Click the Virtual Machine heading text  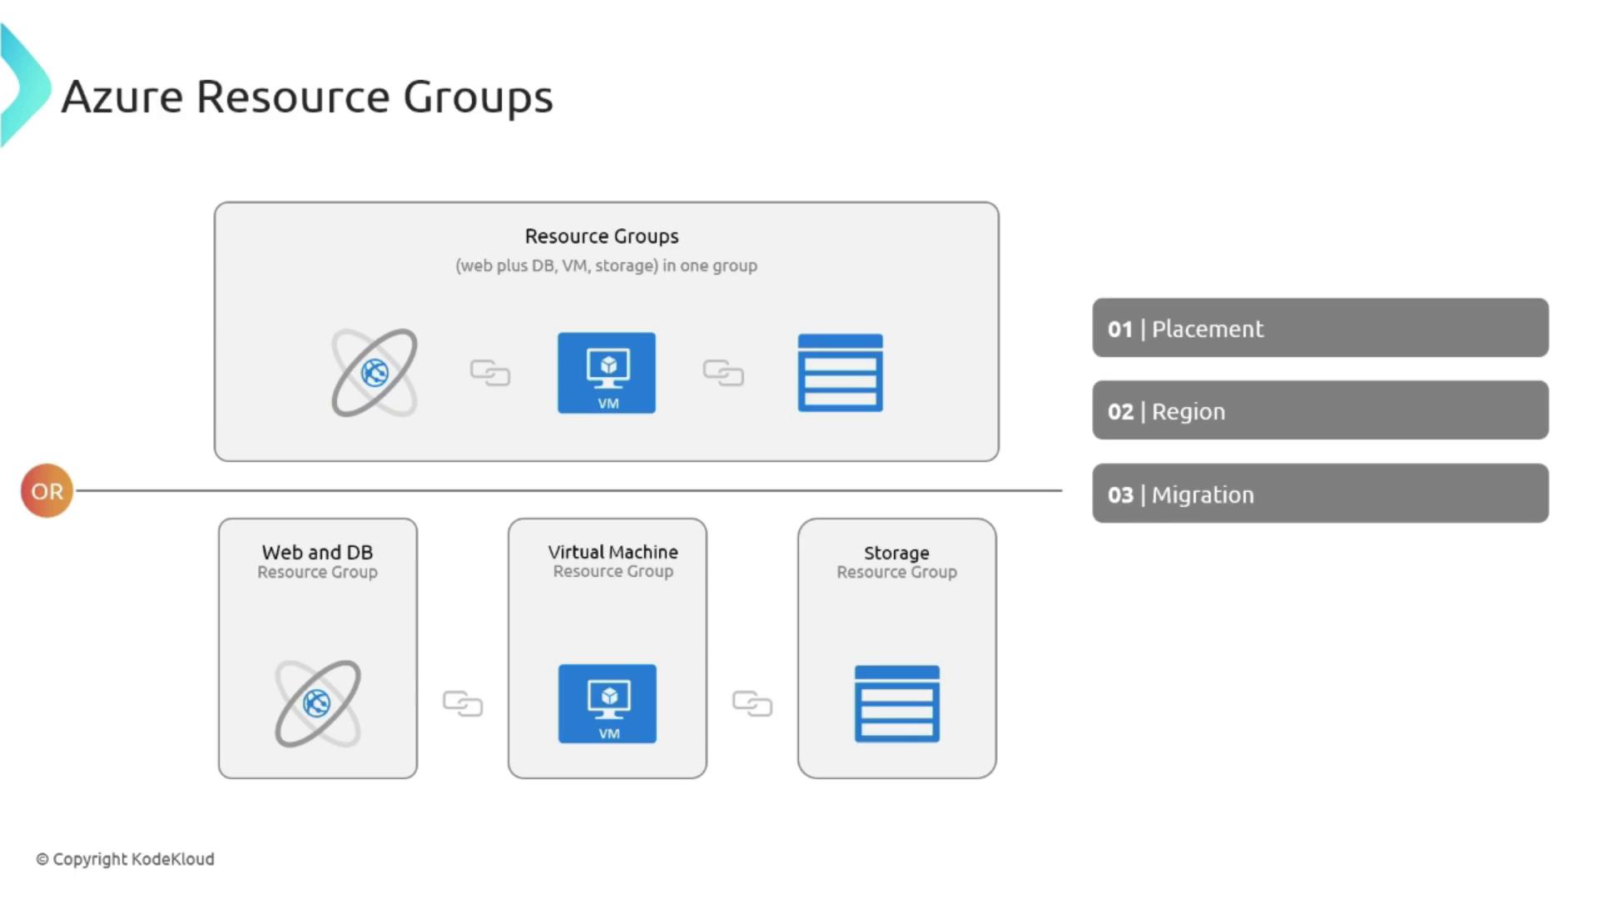613,552
